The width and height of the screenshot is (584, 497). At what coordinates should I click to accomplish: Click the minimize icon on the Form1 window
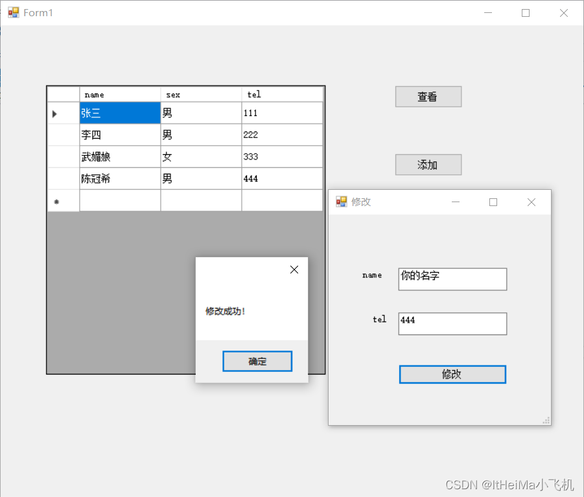(x=487, y=12)
